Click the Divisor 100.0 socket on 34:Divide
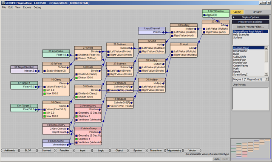This screenshot has width=272, height=162. [76, 78]
